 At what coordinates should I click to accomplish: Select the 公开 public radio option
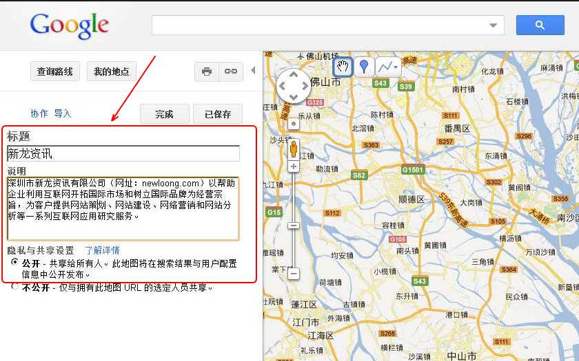point(14,262)
